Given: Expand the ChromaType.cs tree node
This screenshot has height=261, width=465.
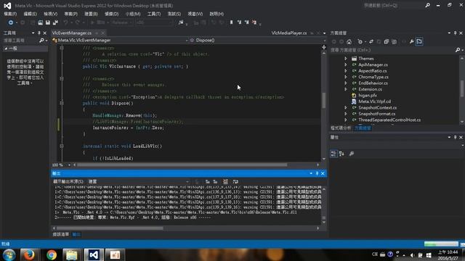Looking at the screenshot, I should coord(346,77).
